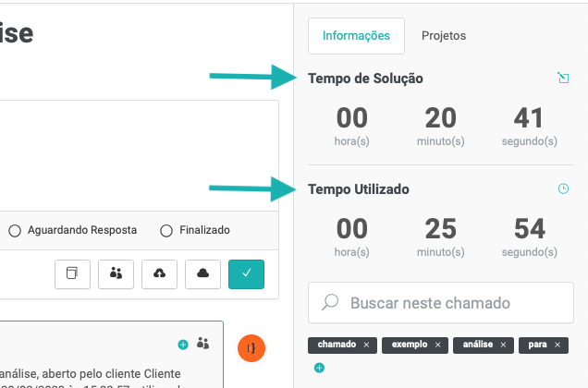This screenshot has width=588, height=388.
Task: Remove the "análise" tag
Action: (504, 345)
